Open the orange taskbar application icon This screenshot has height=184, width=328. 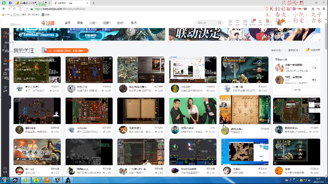(x=47, y=180)
